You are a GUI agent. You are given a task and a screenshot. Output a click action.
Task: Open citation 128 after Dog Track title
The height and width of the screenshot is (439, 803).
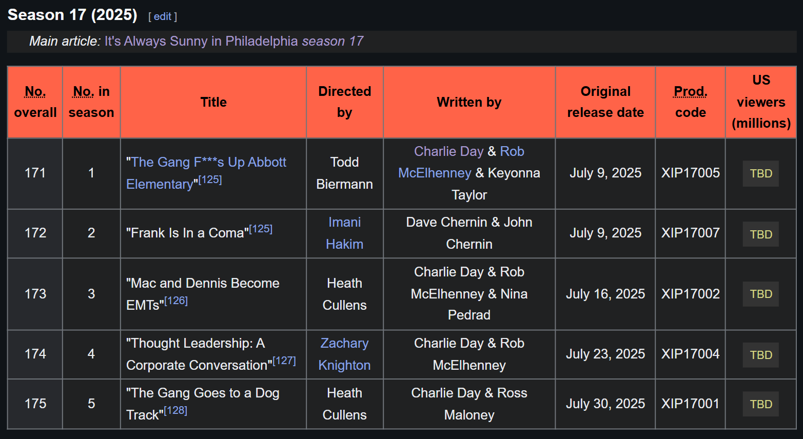pyautogui.click(x=175, y=410)
